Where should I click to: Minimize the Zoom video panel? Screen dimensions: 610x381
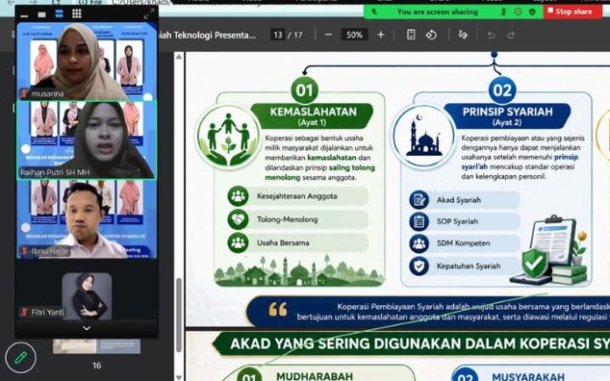point(25,15)
